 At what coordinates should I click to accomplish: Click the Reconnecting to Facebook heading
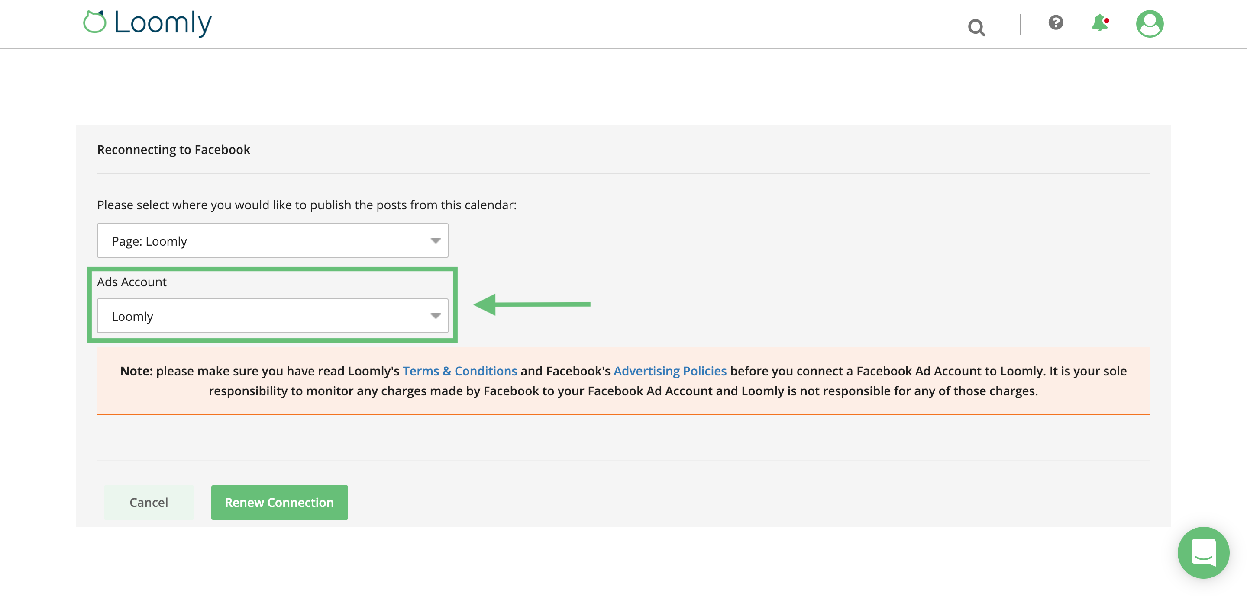(173, 149)
